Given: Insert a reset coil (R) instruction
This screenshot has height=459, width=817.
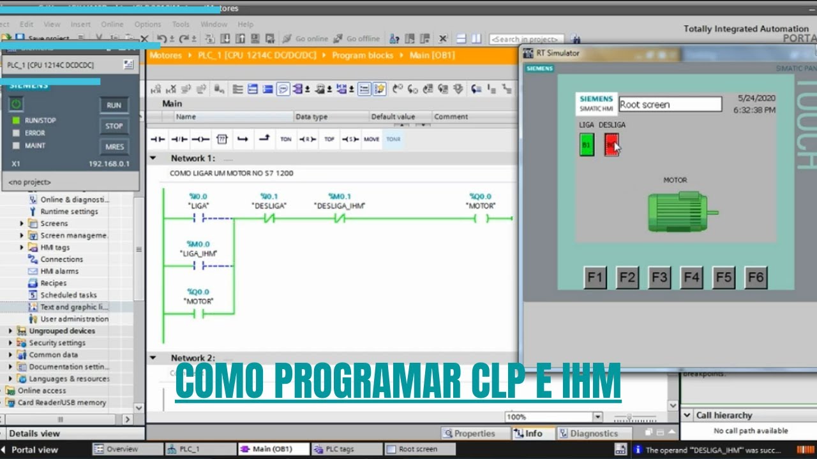Looking at the screenshot, I should 308,139.
